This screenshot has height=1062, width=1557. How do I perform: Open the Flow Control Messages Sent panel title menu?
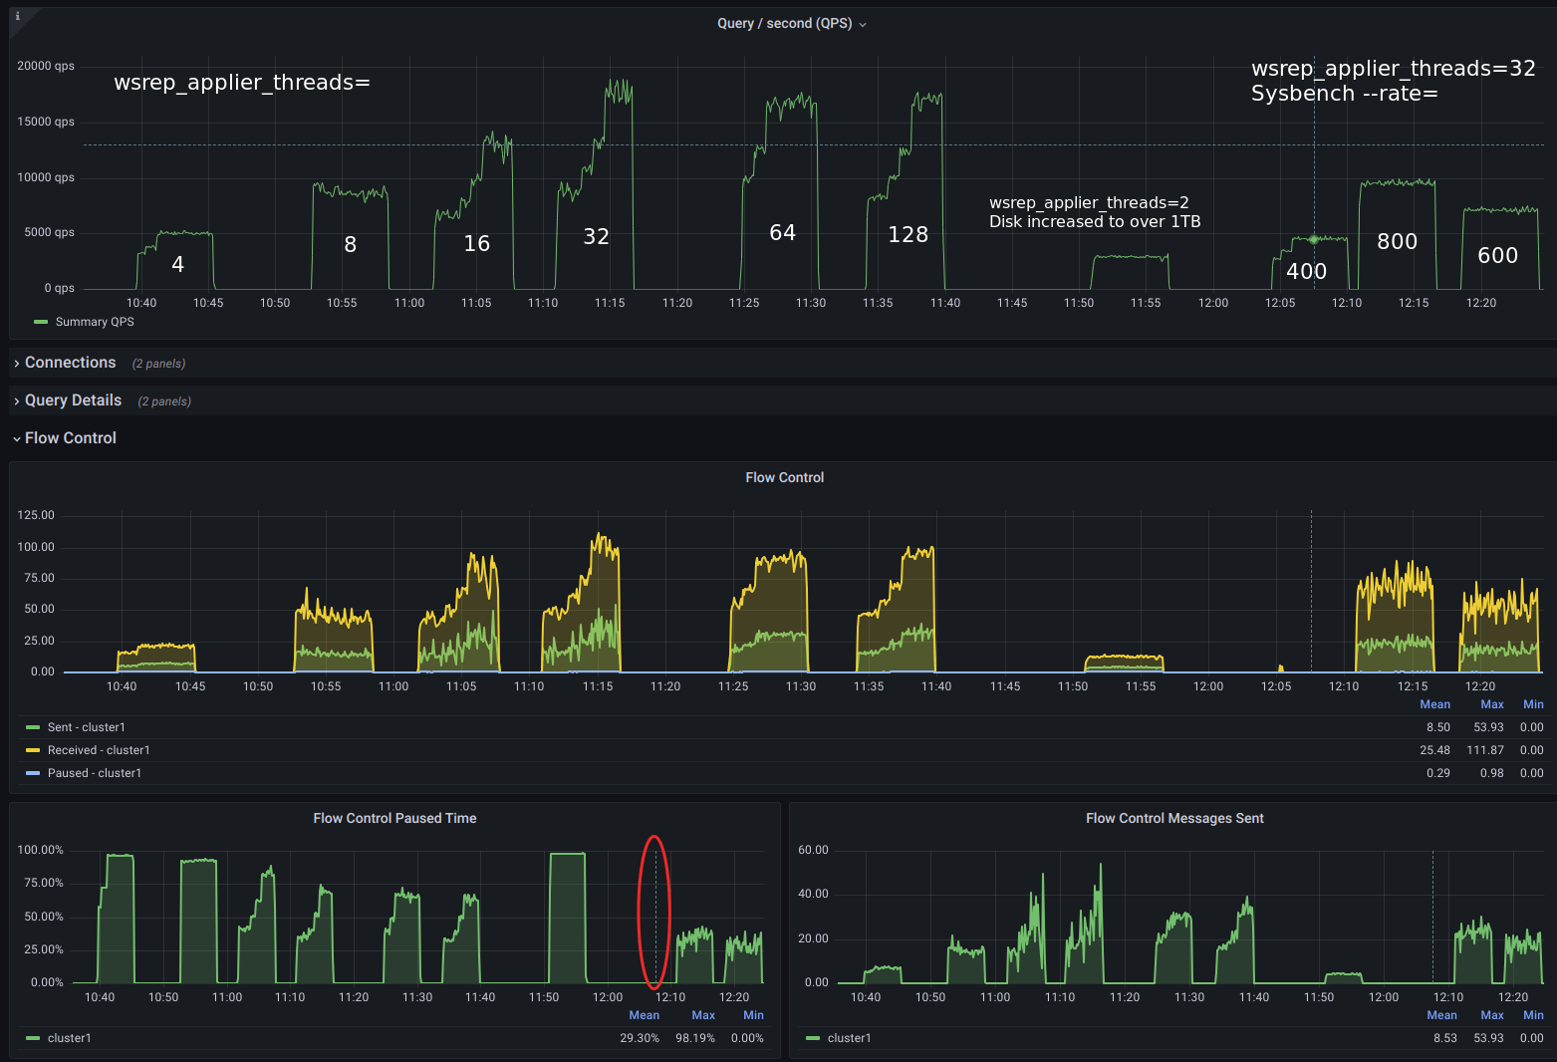tap(1174, 818)
